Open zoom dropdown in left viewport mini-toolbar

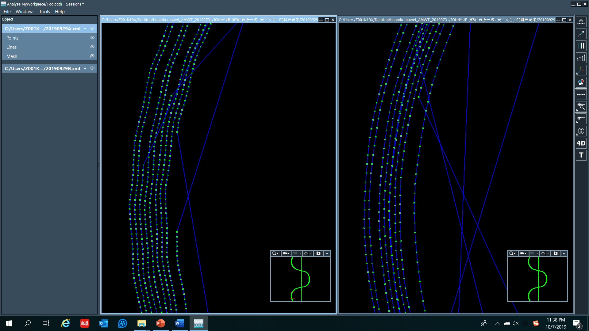pyautogui.click(x=275, y=253)
